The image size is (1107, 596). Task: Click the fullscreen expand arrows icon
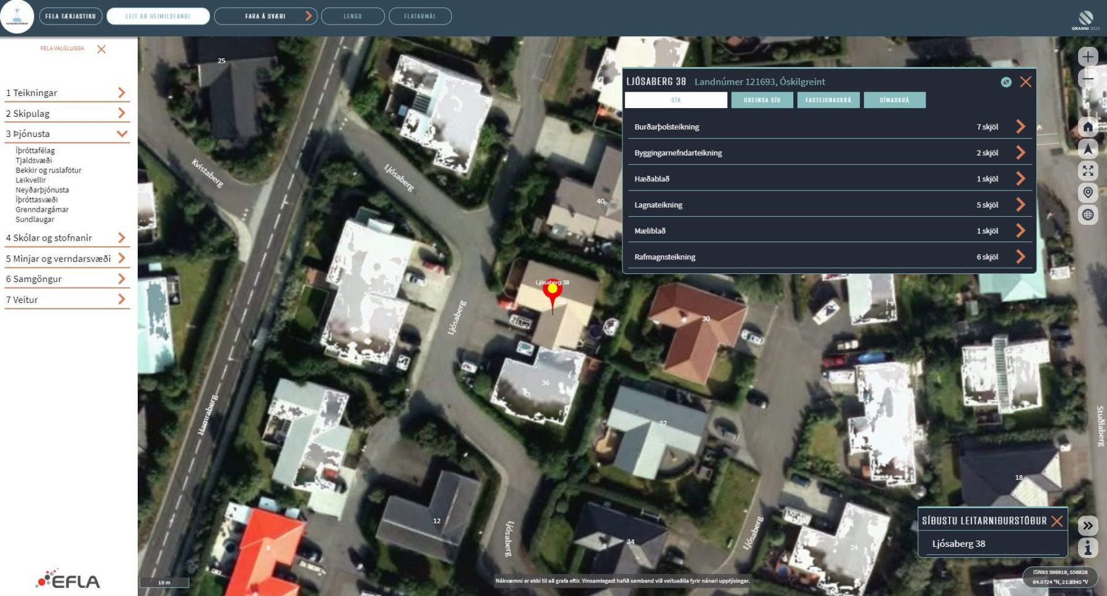tap(1088, 171)
